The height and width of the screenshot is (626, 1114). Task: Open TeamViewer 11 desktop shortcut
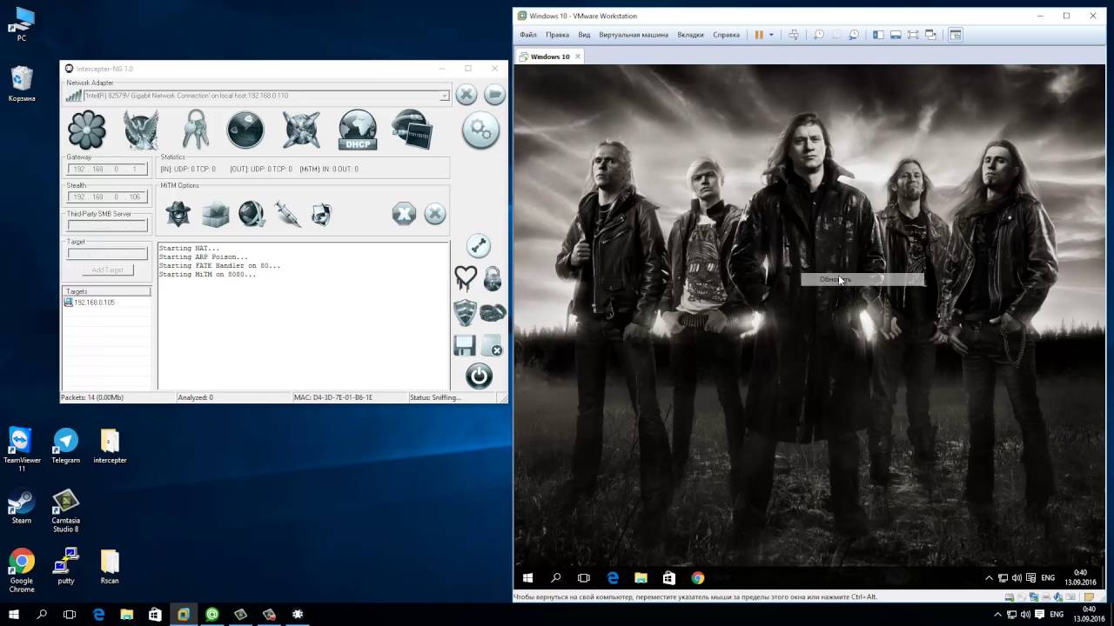click(x=22, y=450)
